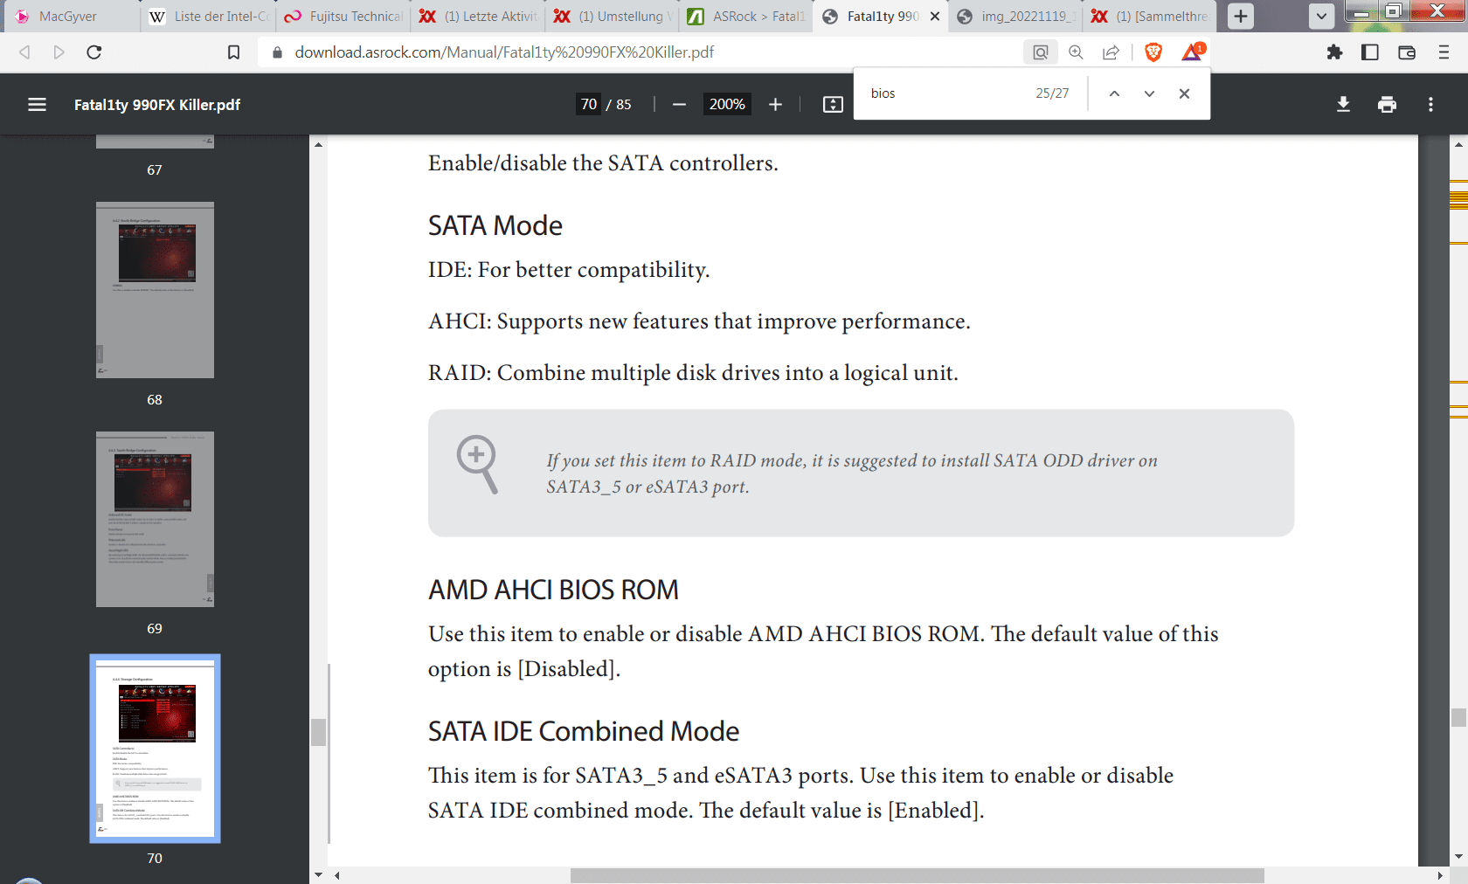Screen dimensions: 1468x884
Task: Switch to the img_20221119 tab
Action: click(x=1016, y=16)
